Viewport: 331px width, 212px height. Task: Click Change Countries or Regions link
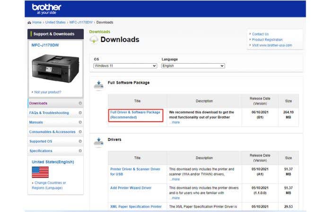pyautogui.click(x=49, y=185)
